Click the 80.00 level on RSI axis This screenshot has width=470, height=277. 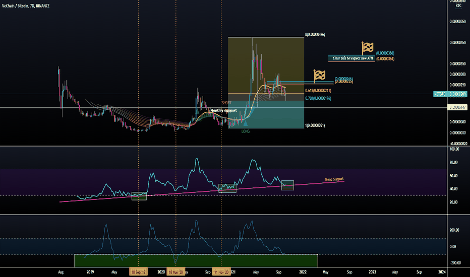click(453, 162)
